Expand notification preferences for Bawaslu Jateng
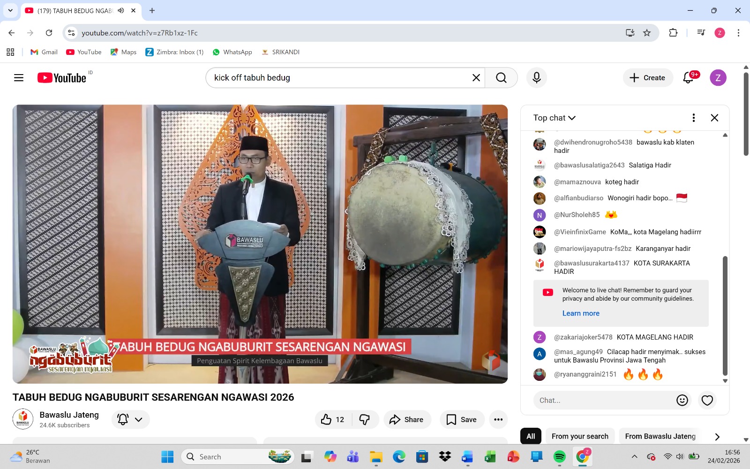 [x=130, y=420]
